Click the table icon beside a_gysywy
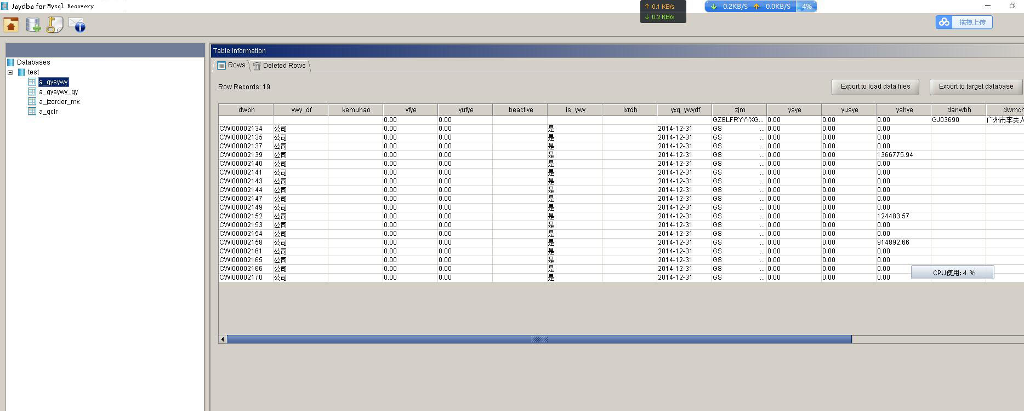 pos(32,82)
